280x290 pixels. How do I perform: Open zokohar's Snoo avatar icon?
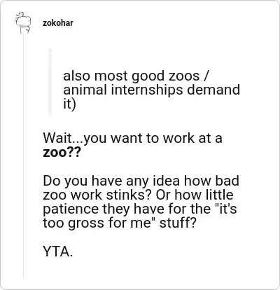(x=23, y=23)
